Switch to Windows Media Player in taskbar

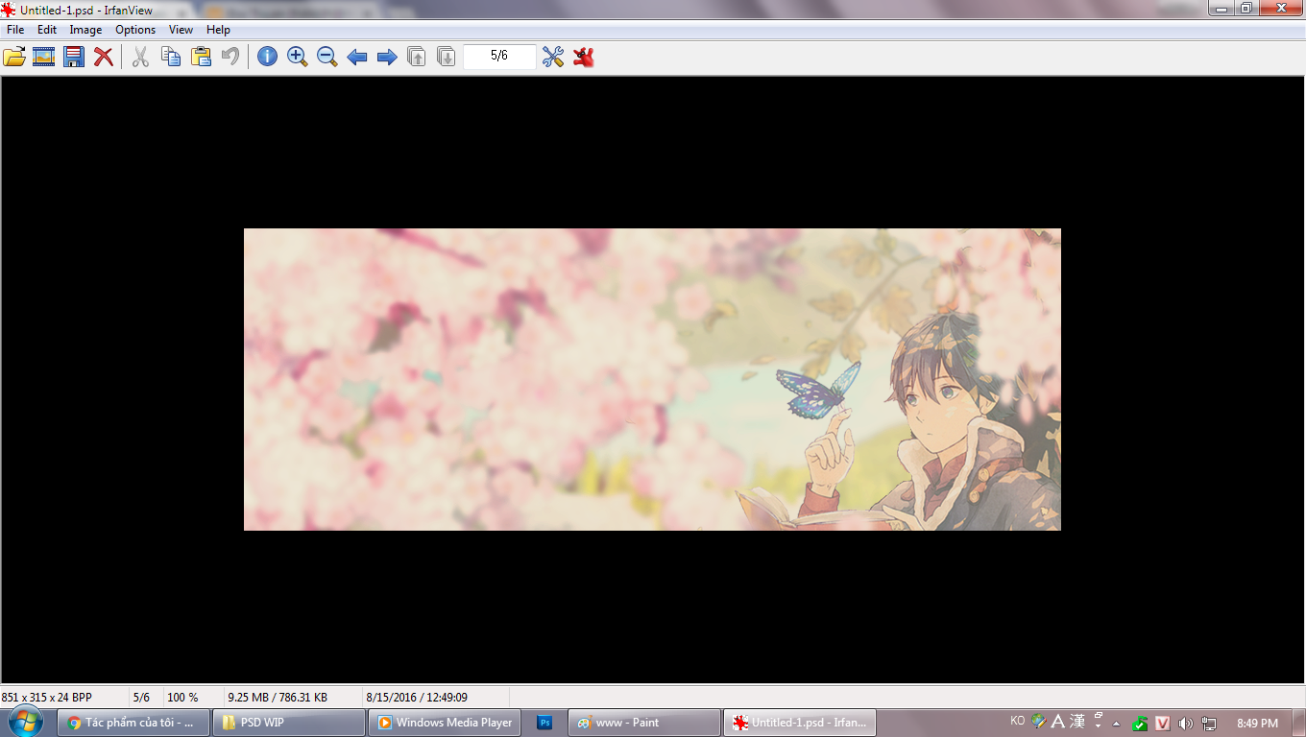(x=445, y=723)
